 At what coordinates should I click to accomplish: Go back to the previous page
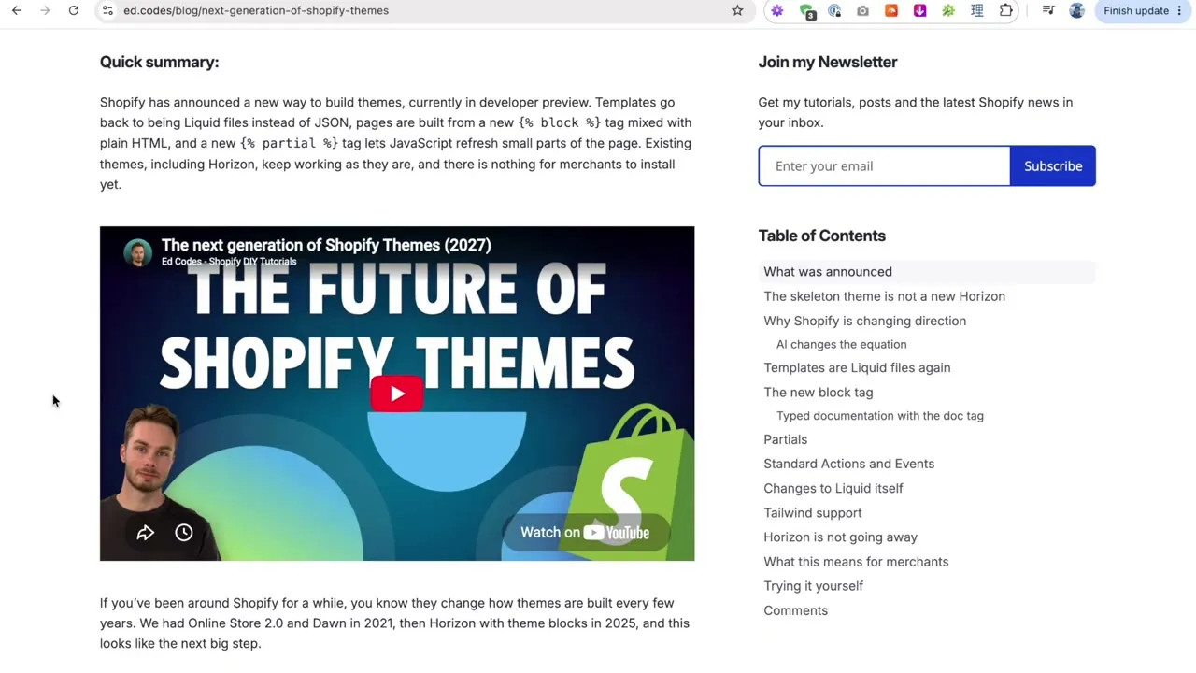tap(17, 10)
